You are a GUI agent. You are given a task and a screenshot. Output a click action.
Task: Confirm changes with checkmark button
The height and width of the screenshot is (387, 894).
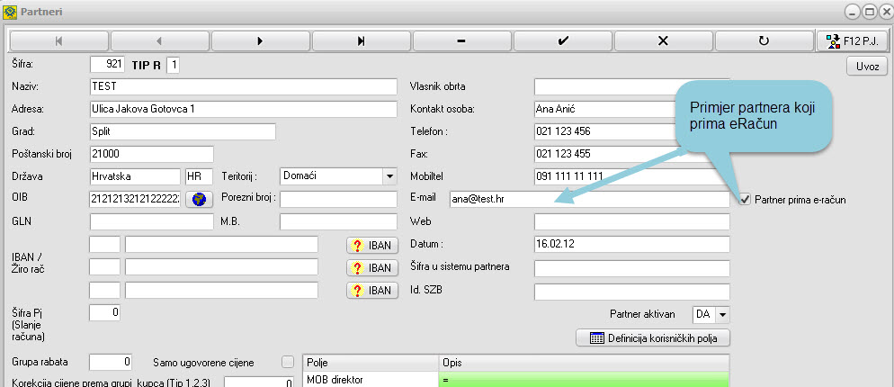click(x=562, y=41)
